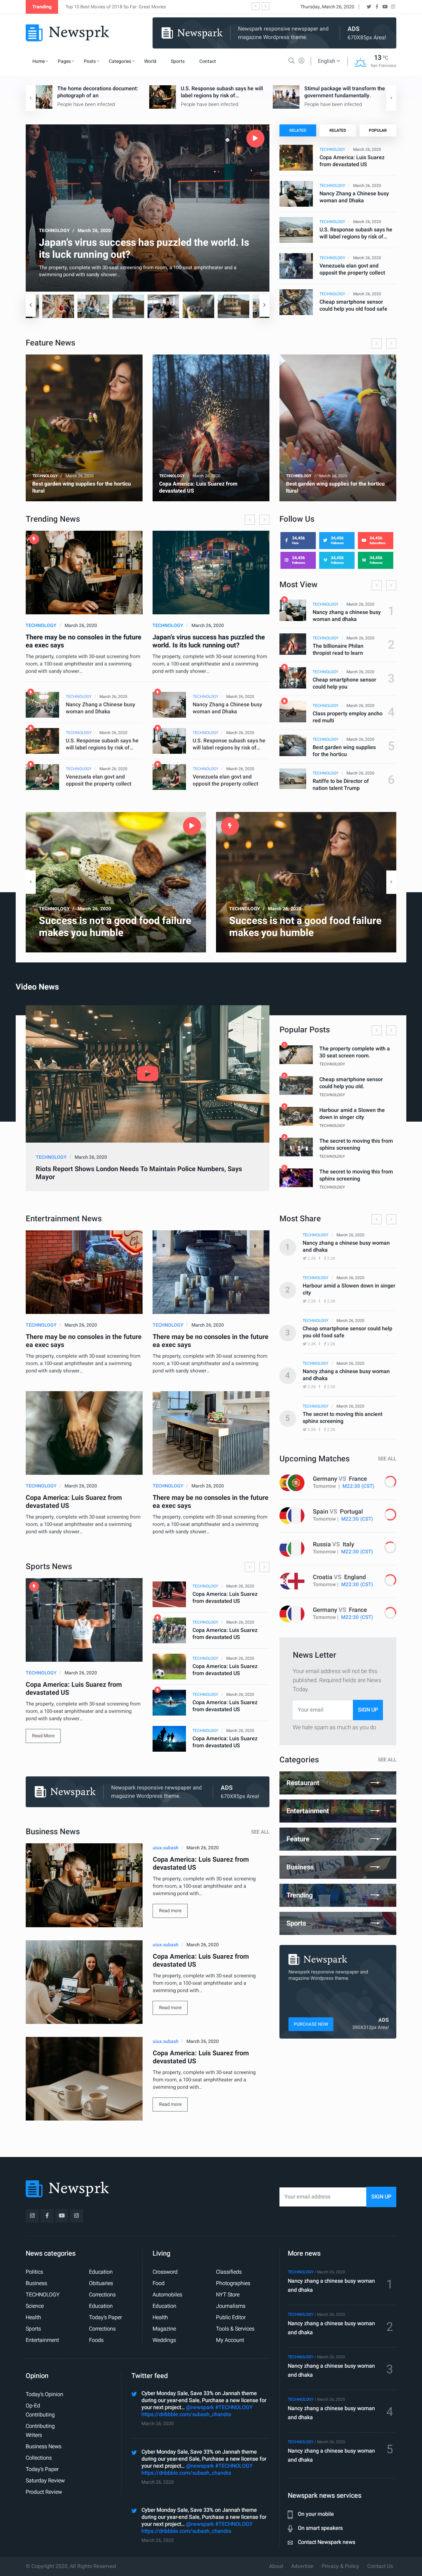Click Advertise in bottom footer bar
The image size is (422, 2576).
302,2566
